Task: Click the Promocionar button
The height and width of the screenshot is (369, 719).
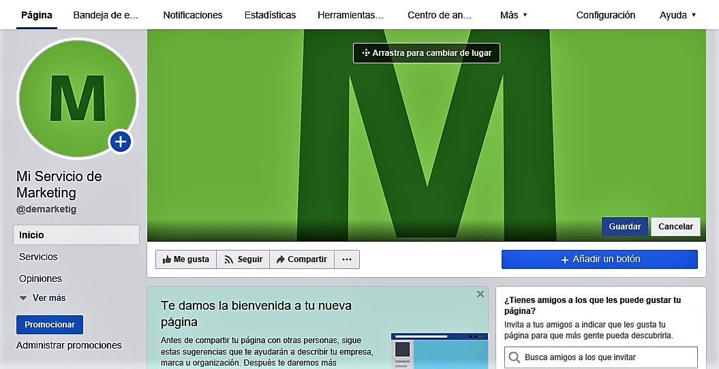Action: pos(50,324)
